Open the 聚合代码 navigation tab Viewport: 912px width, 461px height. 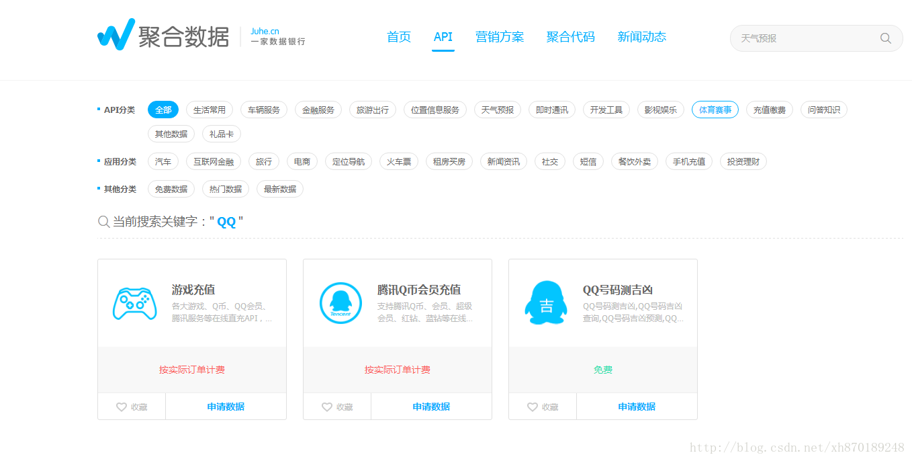pos(571,37)
